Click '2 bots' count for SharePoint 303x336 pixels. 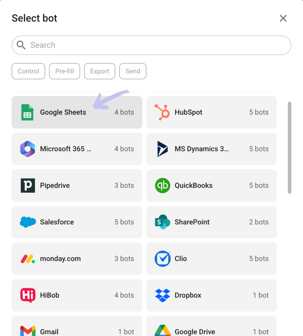(x=259, y=222)
